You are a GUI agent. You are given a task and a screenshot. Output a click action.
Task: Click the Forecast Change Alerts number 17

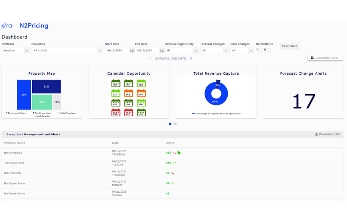(x=304, y=101)
